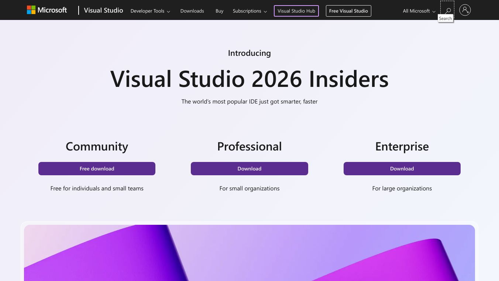Click 'For large organizations' text
Screen dimensions: 499x281
click(402, 189)
